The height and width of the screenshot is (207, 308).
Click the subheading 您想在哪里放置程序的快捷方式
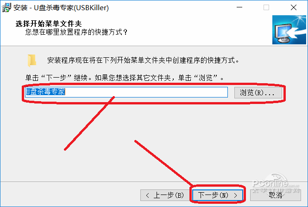tap(76, 32)
